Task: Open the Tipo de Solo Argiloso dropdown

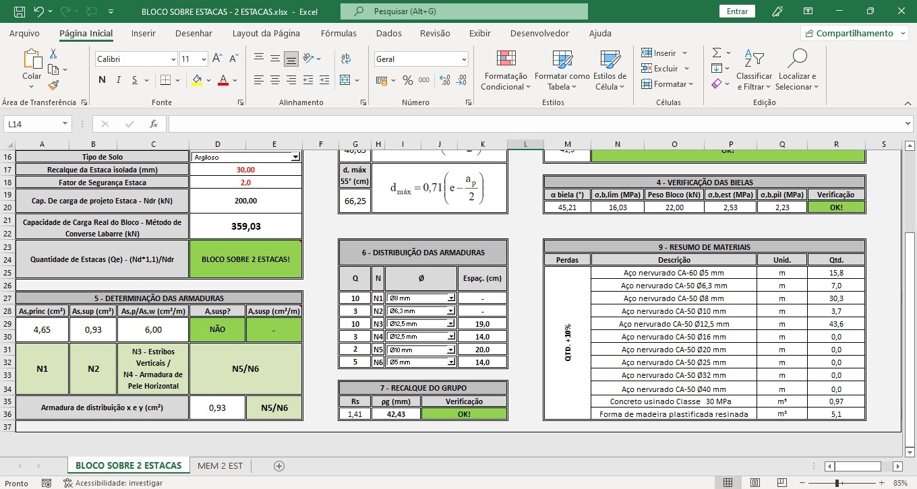Action: [x=295, y=157]
